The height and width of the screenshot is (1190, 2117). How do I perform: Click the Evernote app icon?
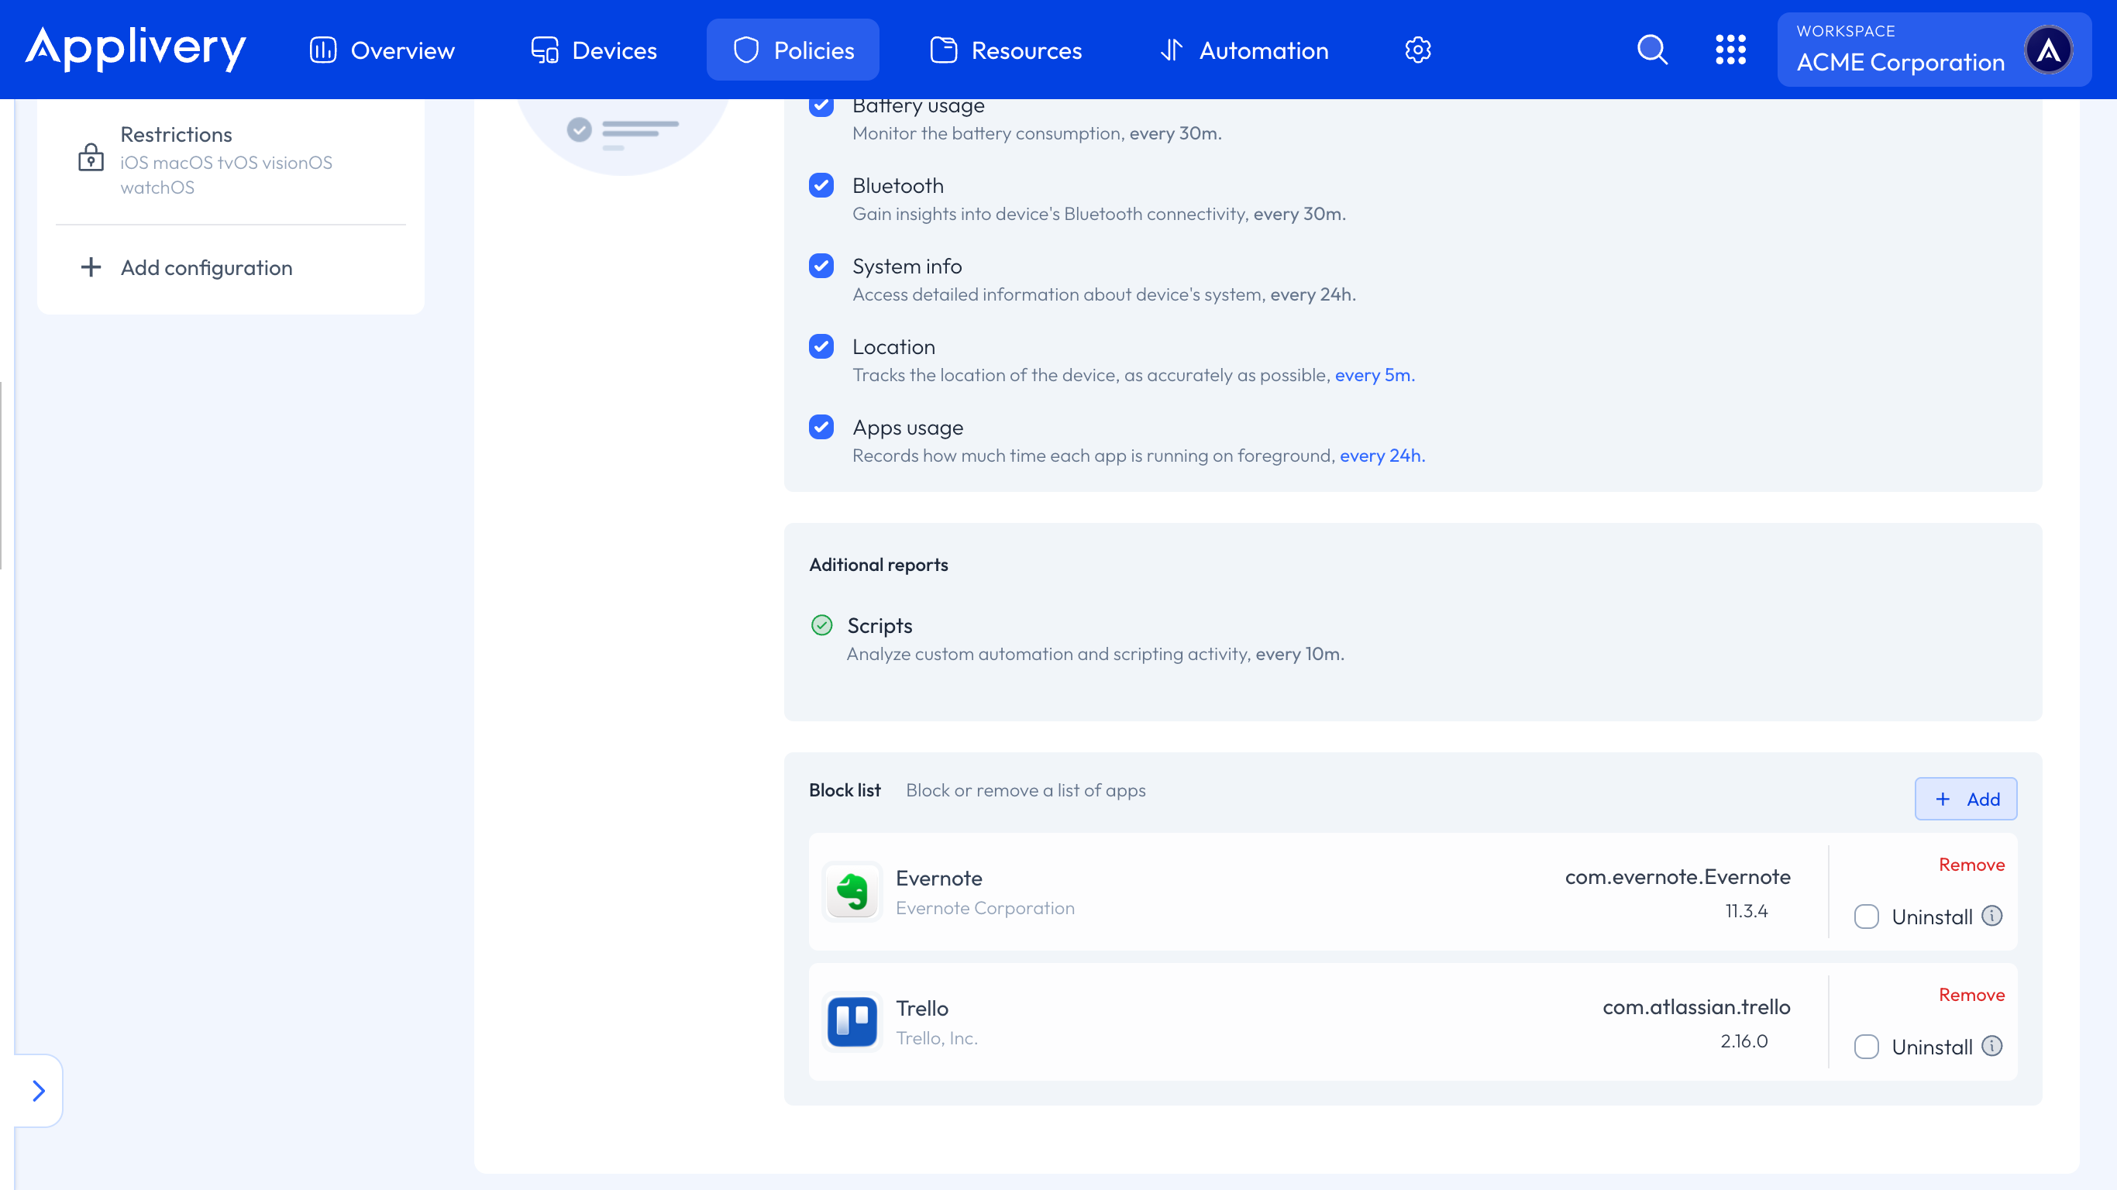(852, 892)
